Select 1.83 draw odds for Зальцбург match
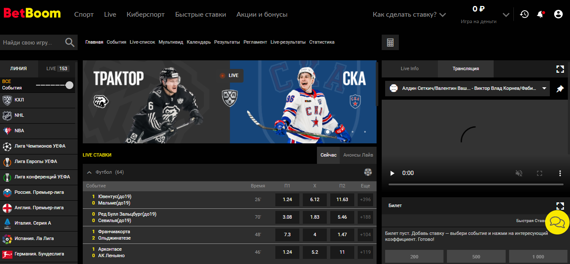This screenshot has height=264, width=570. 315,217
